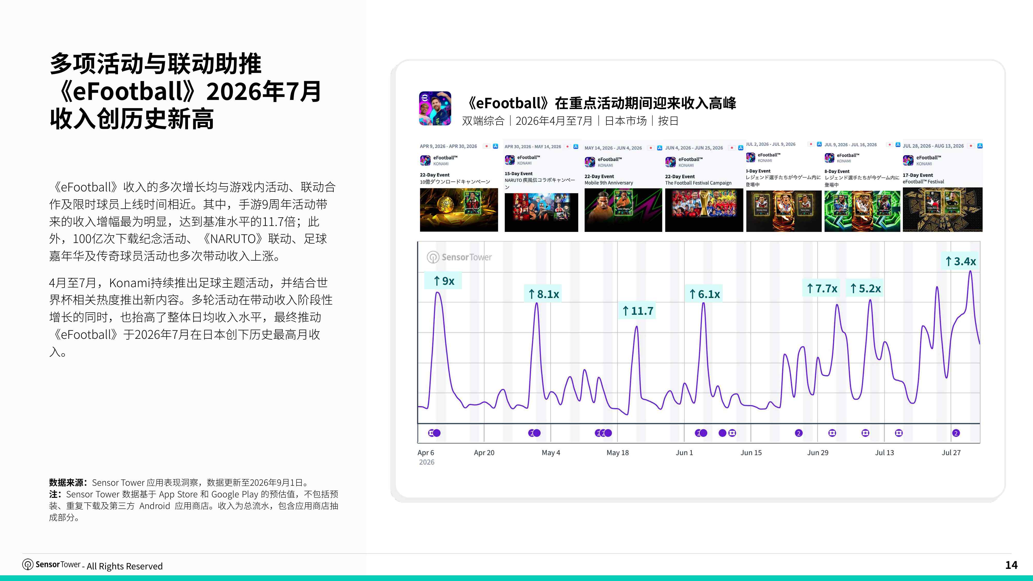1033x581 pixels.
Task: Click the Sensor Tower logo in footer
Action: coord(51,564)
